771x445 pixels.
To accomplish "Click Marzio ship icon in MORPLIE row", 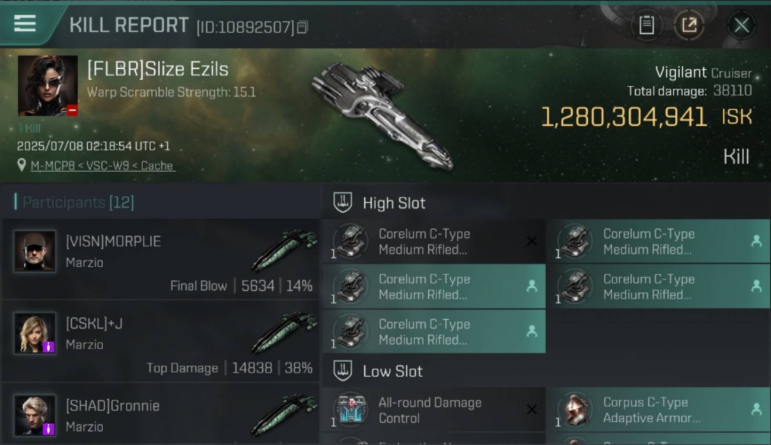I will click(x=284, y=250).
